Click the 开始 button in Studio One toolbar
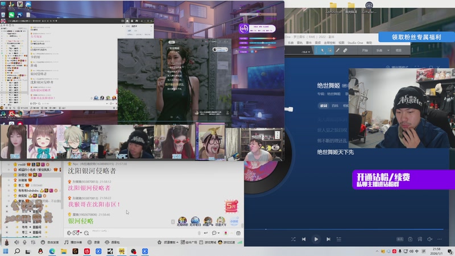This screenshot has height=256, width=455. (365, 51)
